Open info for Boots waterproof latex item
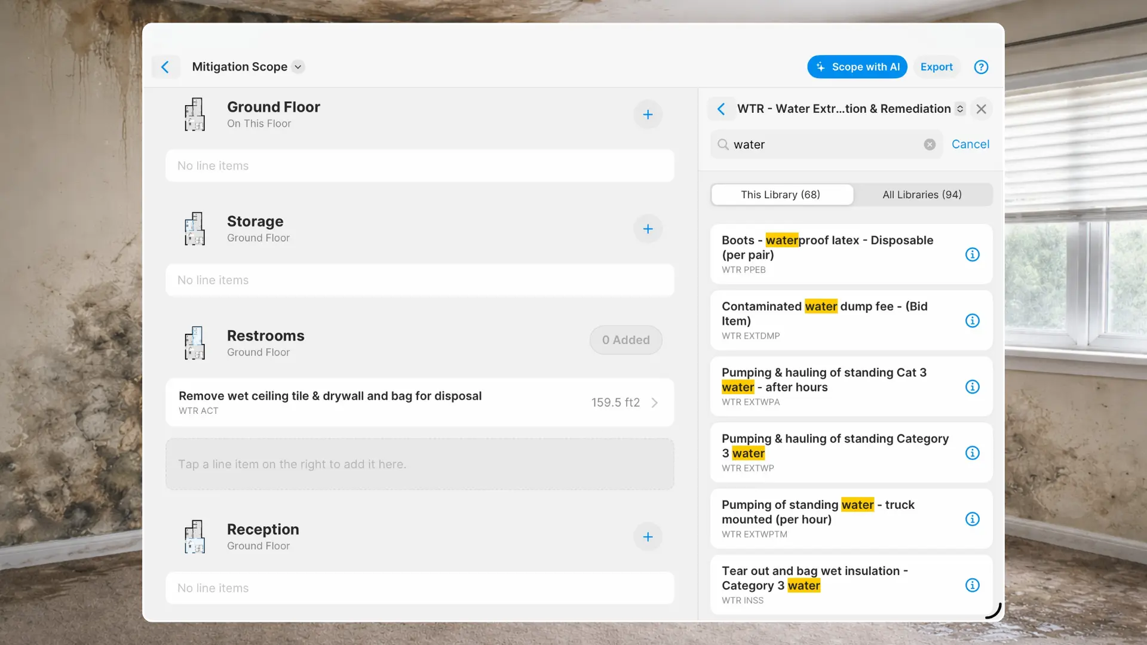The image size is (1147, 645). click(x=973, y=254)
